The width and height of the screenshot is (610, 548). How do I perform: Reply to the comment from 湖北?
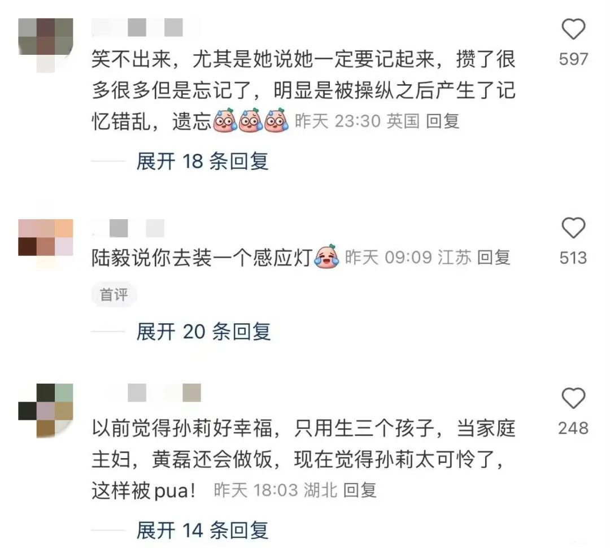[360, 490]
